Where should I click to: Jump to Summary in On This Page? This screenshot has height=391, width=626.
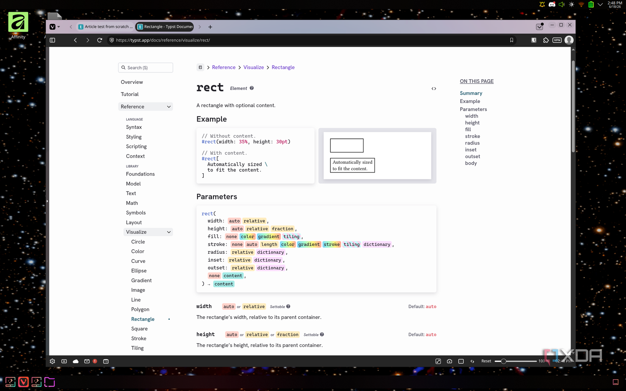pyautogui.click(x=471, y=93)
